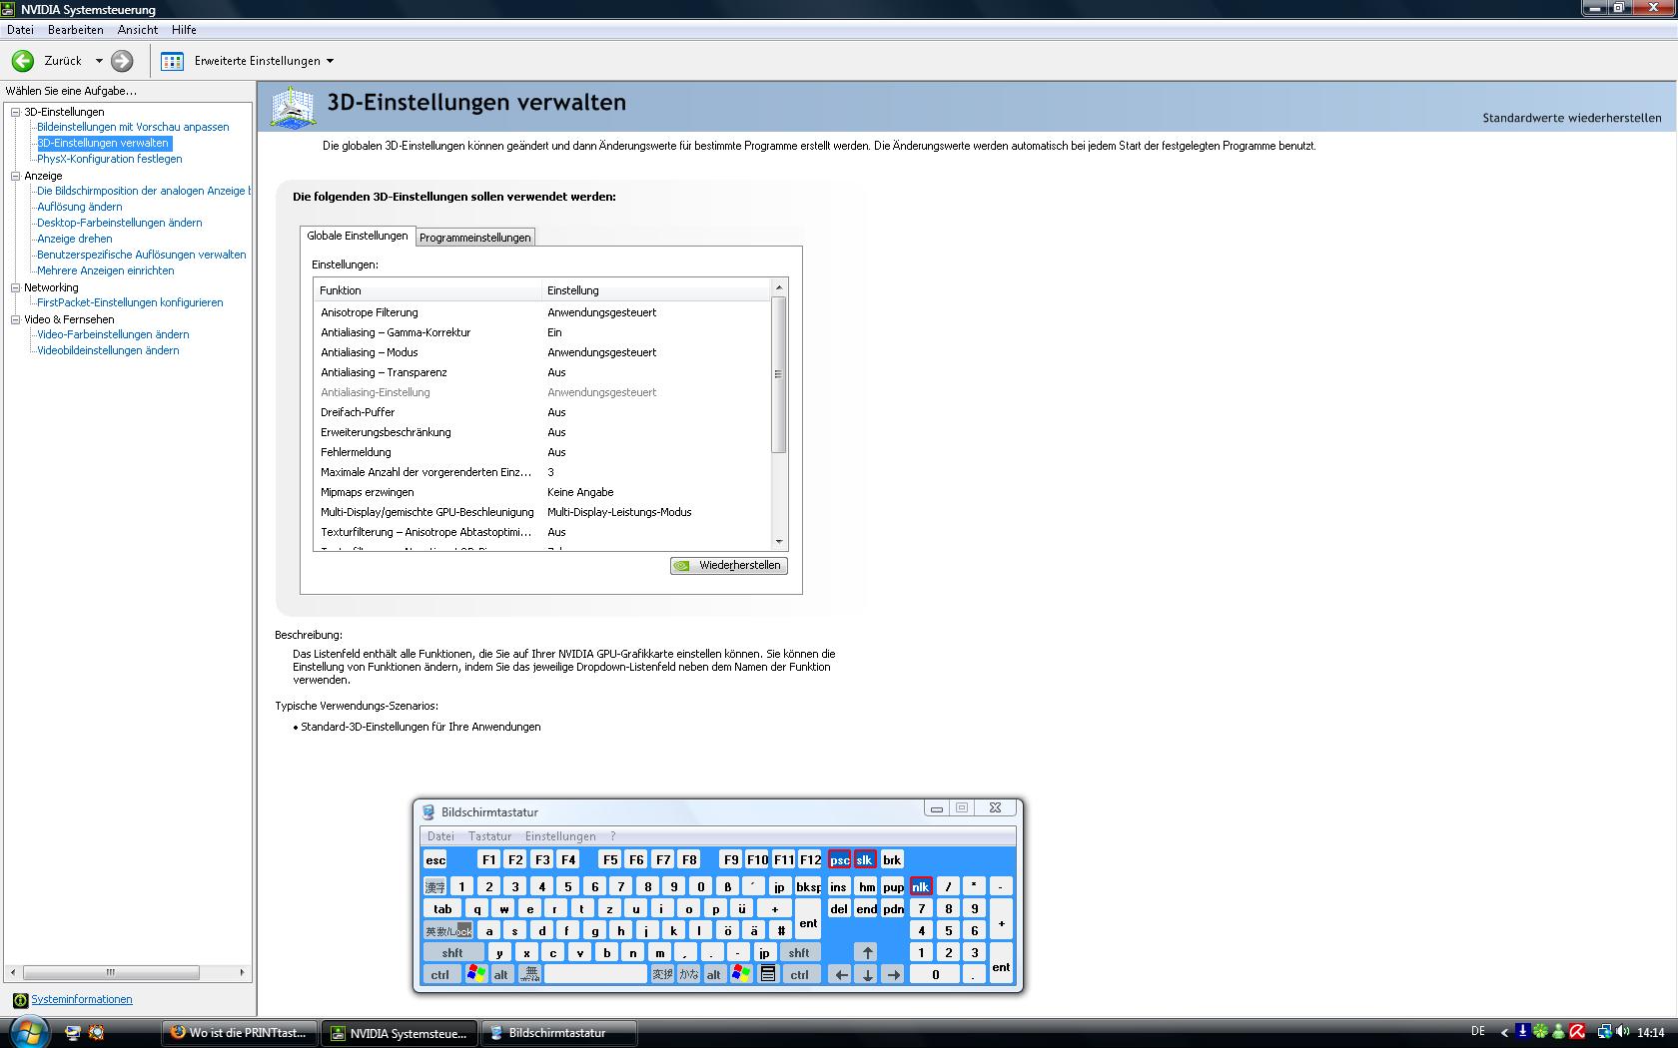The image size is (1678, 1048).
Task: Click the DE language indicator
Action: 1478,1032
